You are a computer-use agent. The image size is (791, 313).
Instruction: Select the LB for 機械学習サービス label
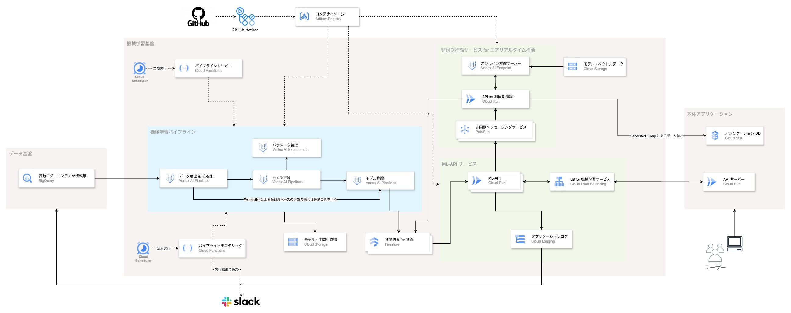tap(590, 180)
